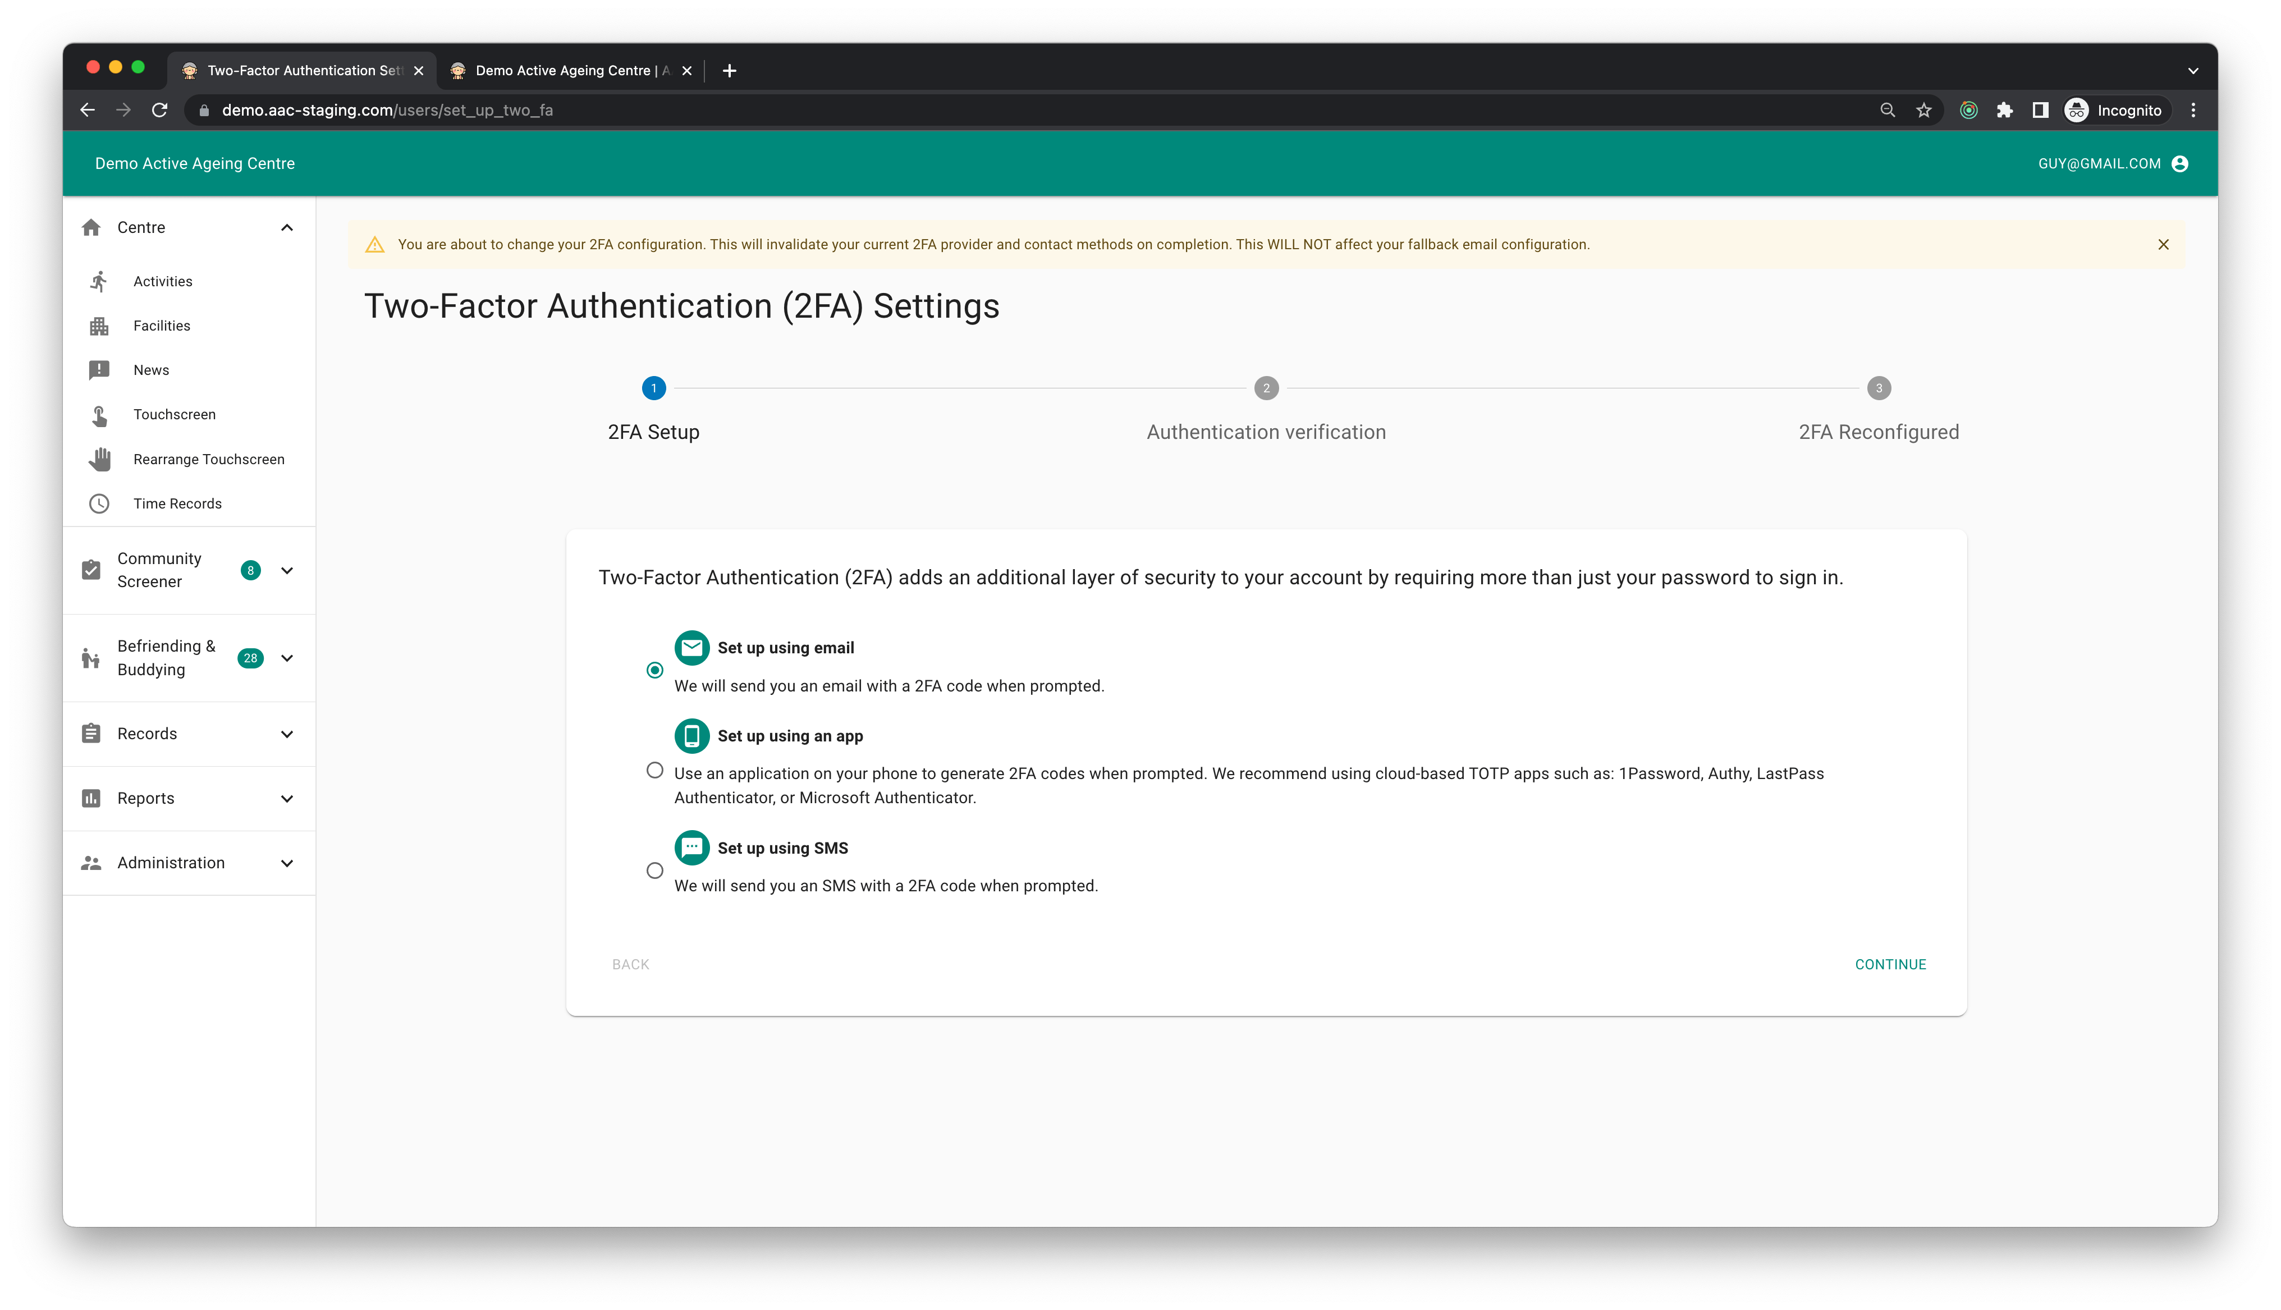
Task: Click the zoom magnifier in address bar
Action: coord(1888,110)
